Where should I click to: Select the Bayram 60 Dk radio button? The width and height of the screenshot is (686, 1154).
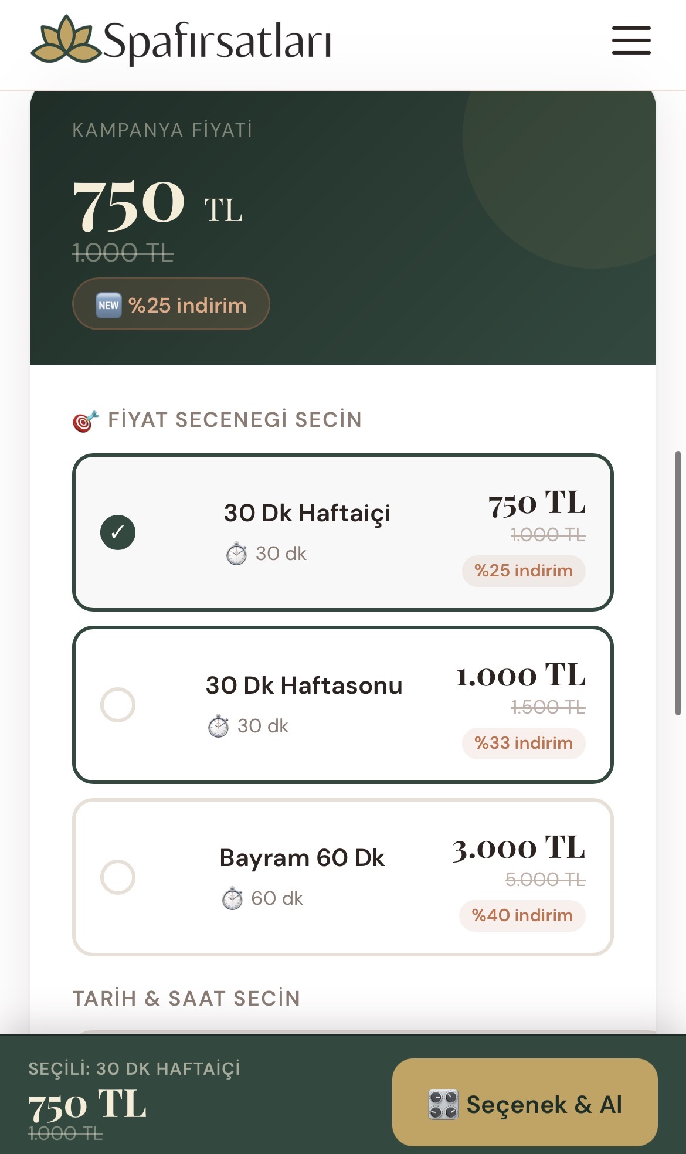pos(118,877)
